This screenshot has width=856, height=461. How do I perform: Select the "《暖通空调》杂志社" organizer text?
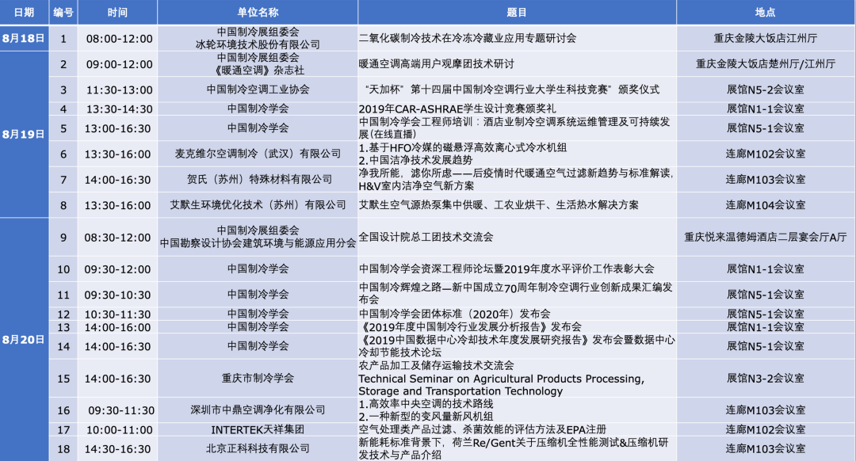(x=258, y=70)
